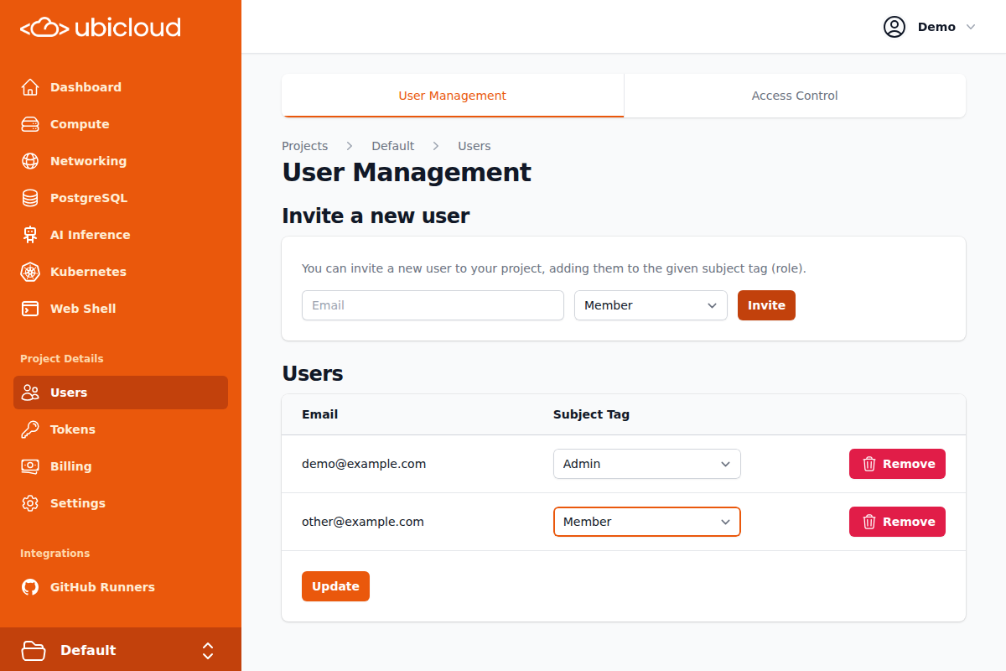Click the Tokens key icon
The width and height of the screenshot is (1006, 671).
30,429
